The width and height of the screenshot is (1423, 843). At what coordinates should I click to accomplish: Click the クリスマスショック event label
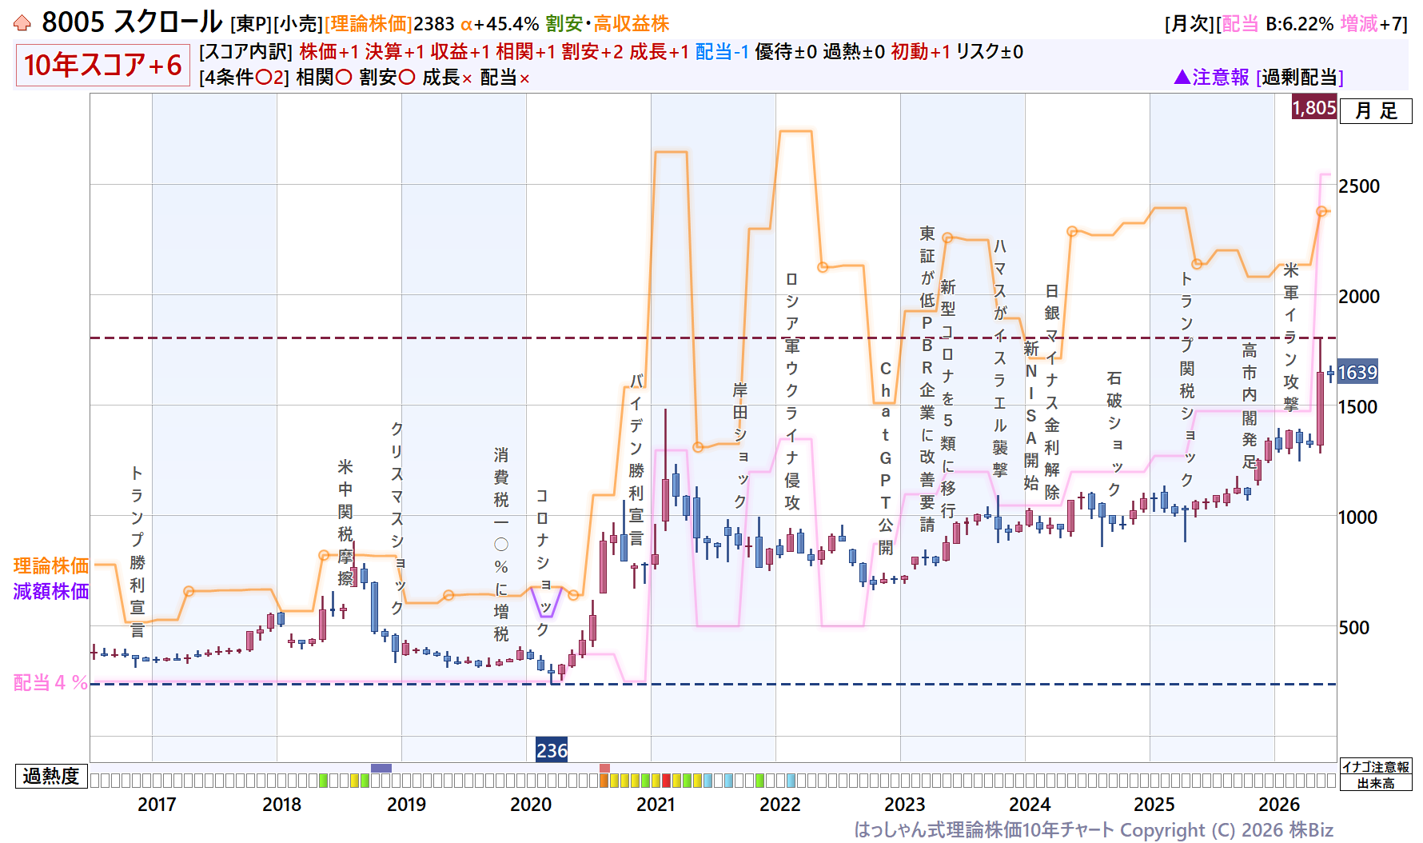click(x=397, y=518)
